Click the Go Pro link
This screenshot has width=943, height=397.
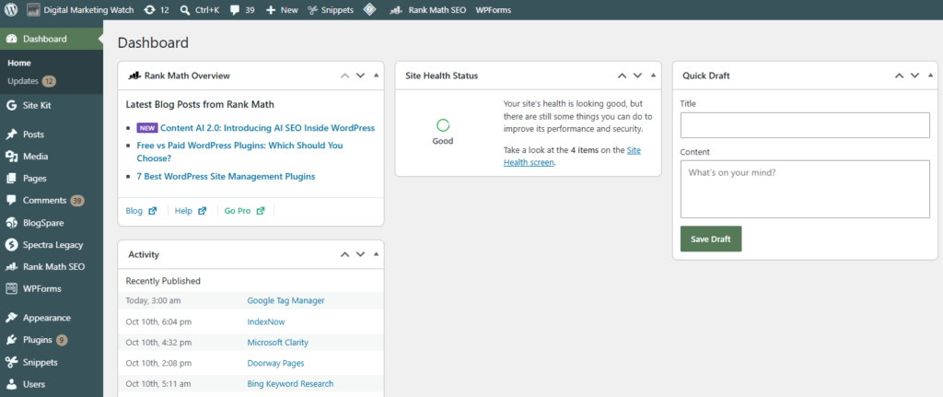click(x=238, y=211)
